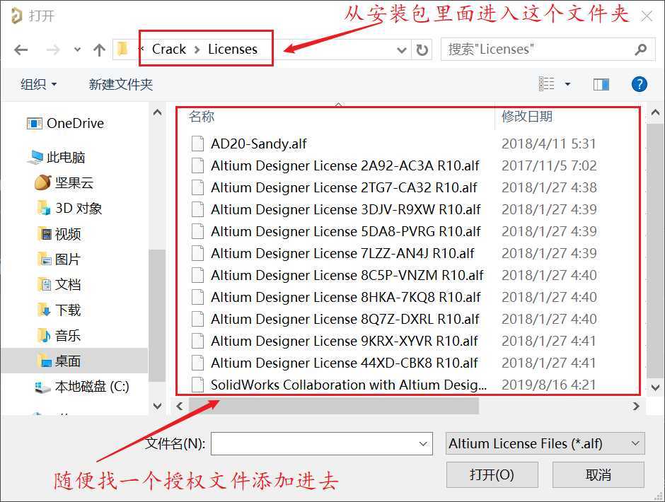Viewport: 665px width, 502px height.
Task: Click navigation pane scroll up arrow
Action: tap(157, 112)
